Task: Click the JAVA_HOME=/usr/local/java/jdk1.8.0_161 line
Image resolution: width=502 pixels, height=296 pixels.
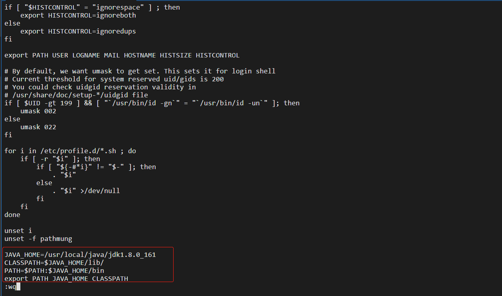Action: click(80, 255)
